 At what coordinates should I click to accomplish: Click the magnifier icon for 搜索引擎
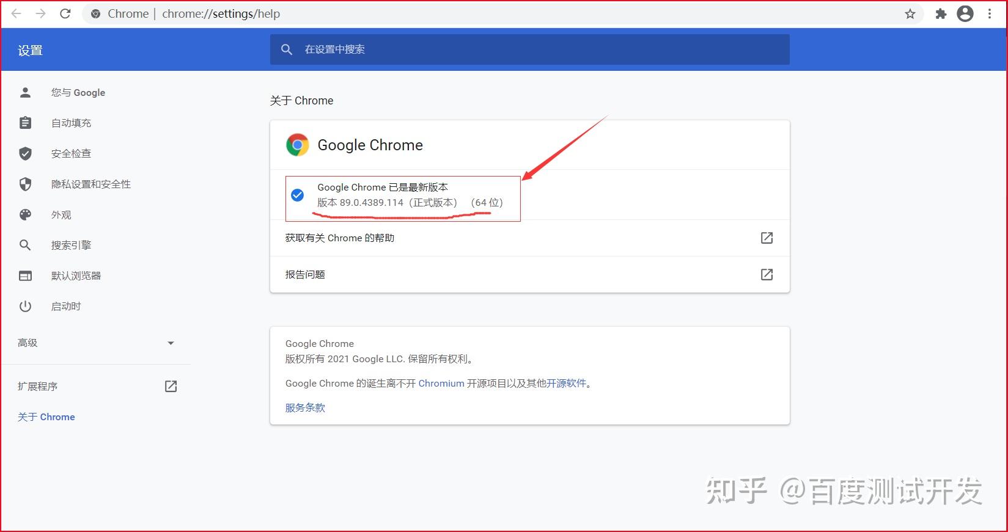tap(25, 245)
